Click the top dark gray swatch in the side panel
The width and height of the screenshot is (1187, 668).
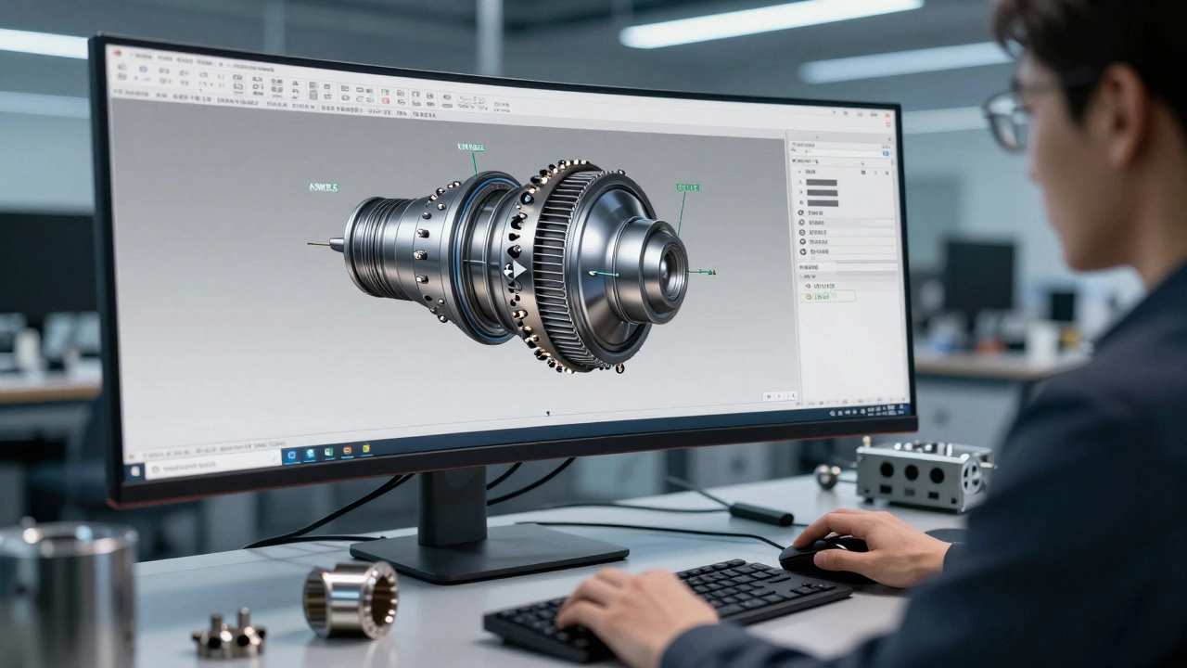click(x=822, y=183)
